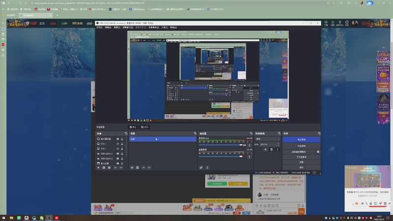Move the selected source down

coord(121,167)
